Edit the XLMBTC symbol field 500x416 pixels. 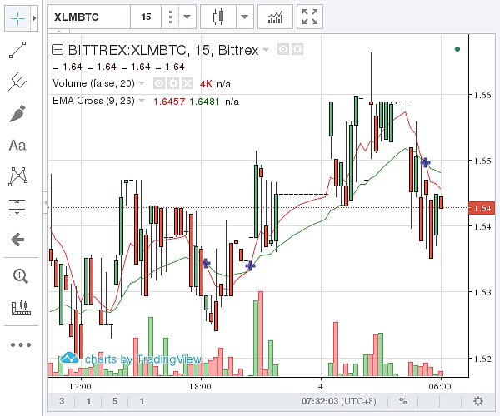[x=89, y=17]
